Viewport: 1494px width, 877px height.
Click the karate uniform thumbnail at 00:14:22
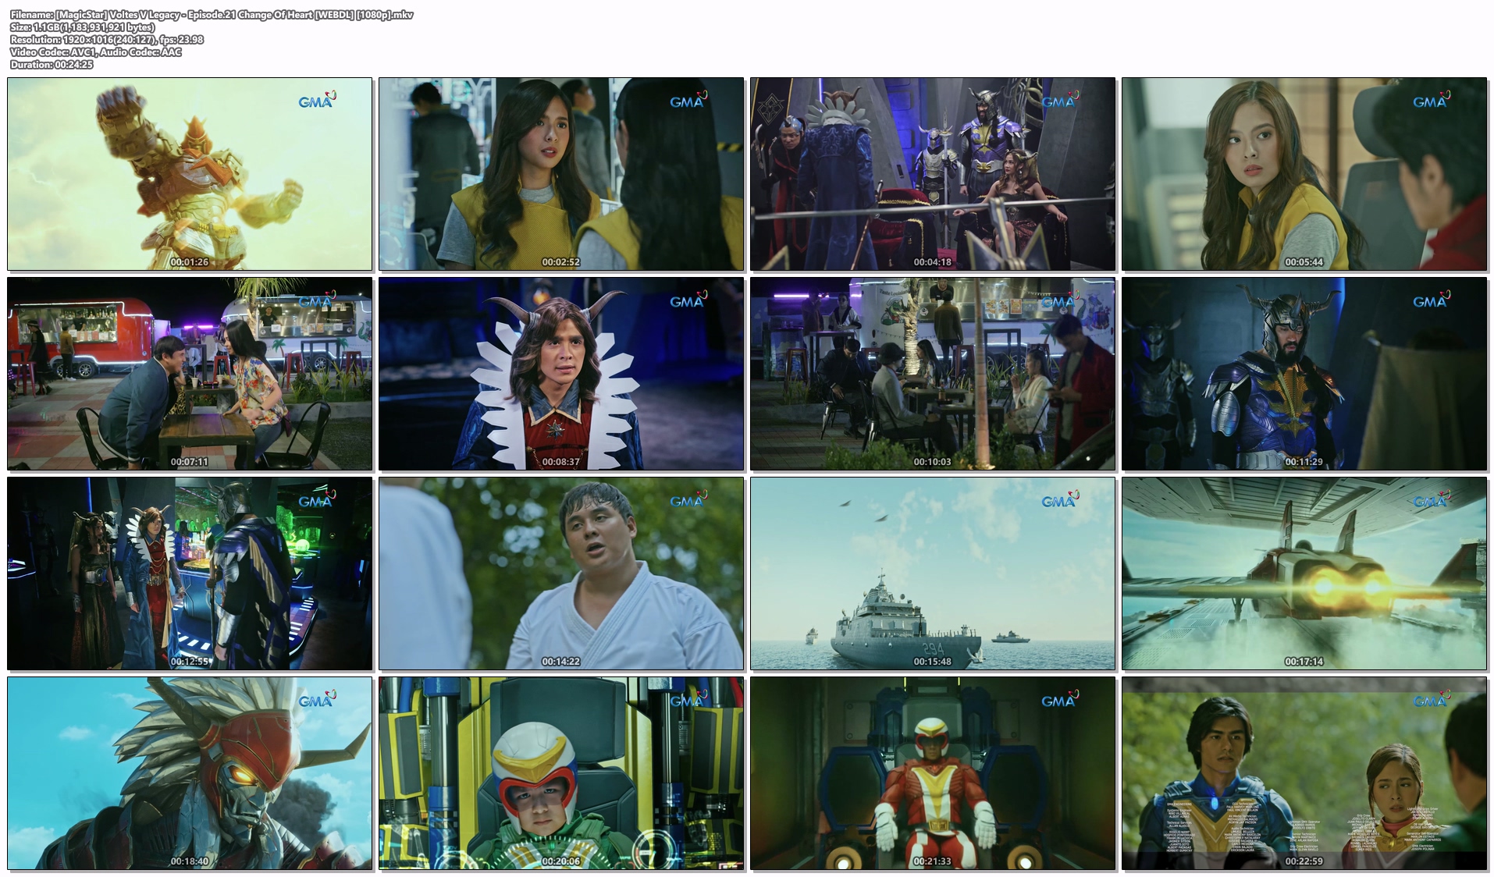561,573
